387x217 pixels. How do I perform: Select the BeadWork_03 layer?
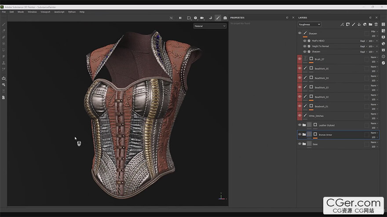point(321,88)
